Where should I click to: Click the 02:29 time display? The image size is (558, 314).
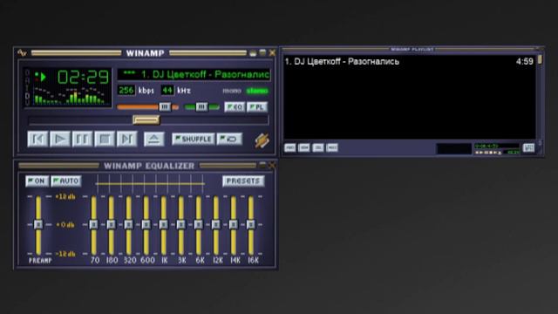(84, 77)
